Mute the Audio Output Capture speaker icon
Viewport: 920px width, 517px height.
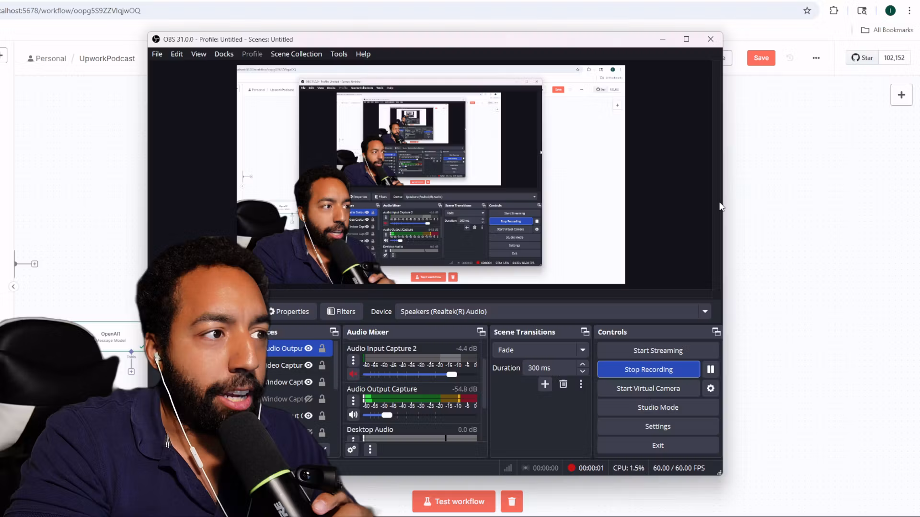[x=353, y=415]
